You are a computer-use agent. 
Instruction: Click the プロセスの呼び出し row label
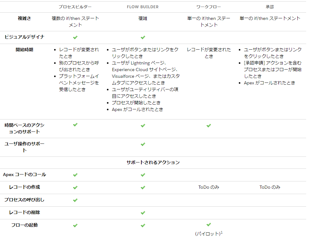(x=24, y=200)
